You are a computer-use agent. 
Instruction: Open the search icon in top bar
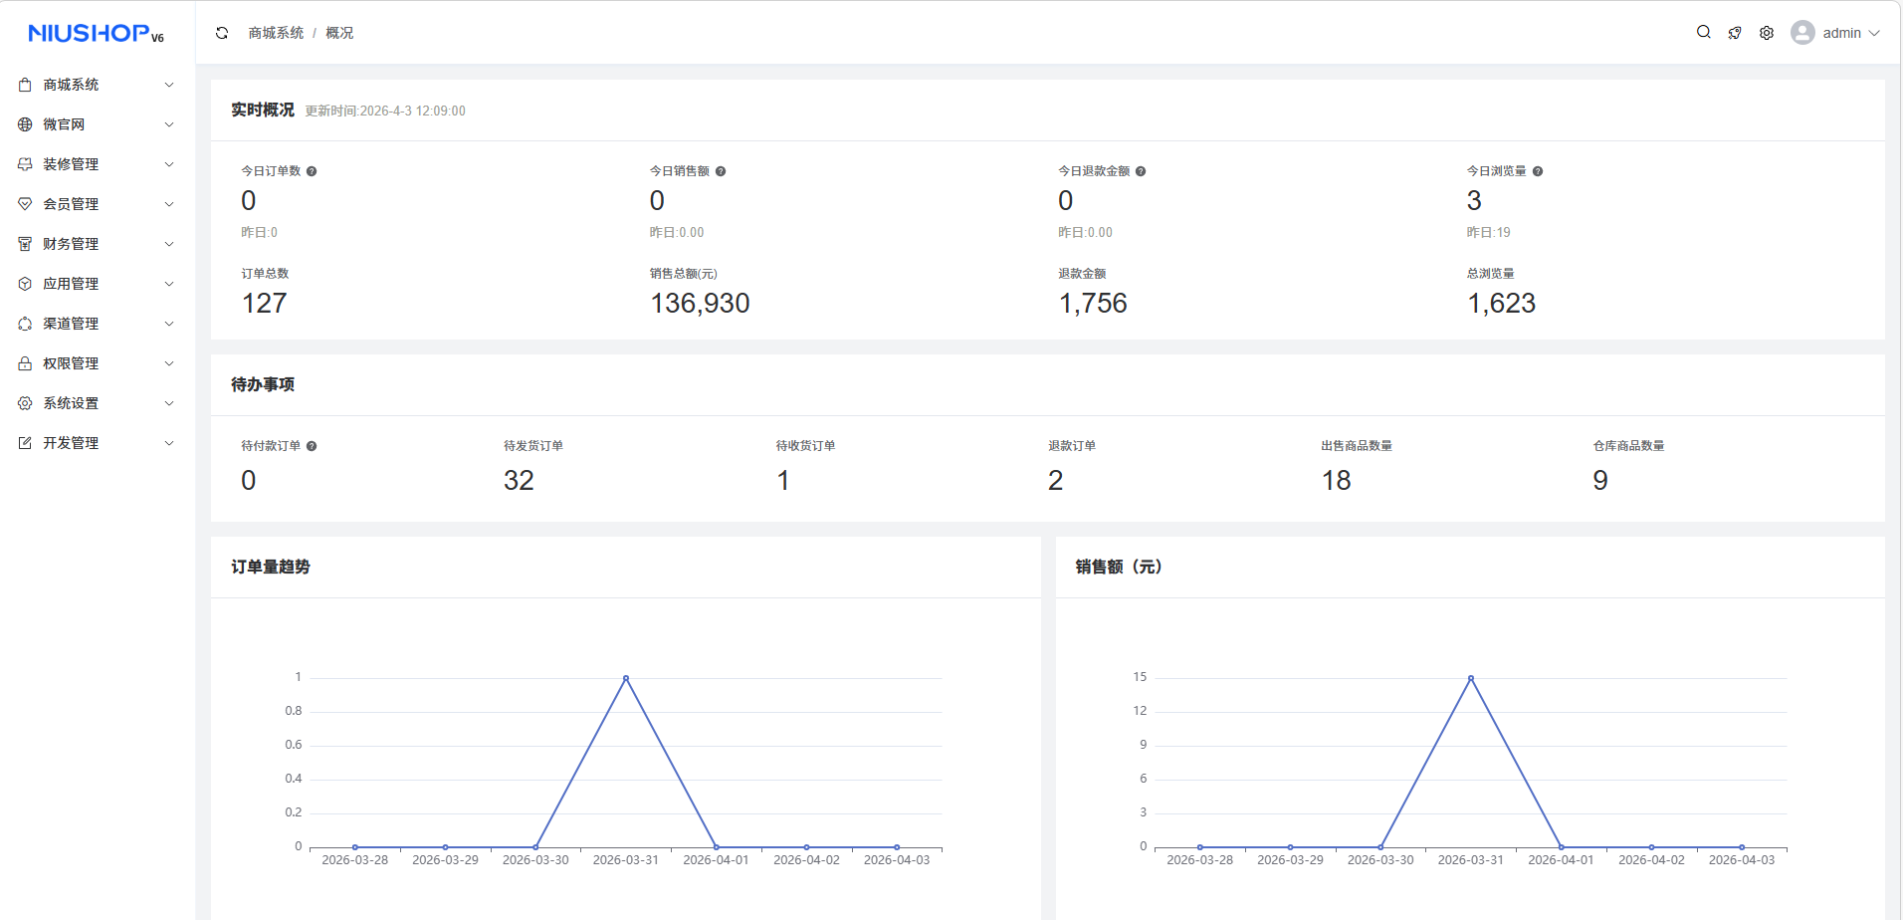tap(1703, 33)
